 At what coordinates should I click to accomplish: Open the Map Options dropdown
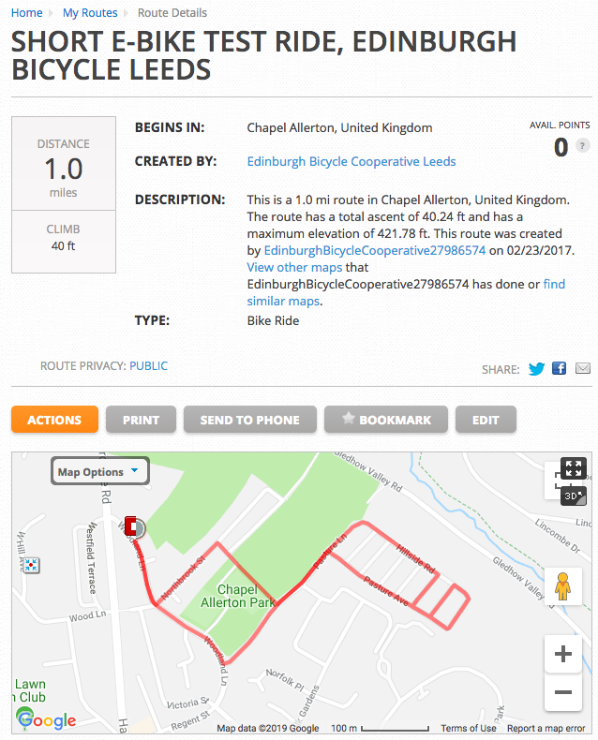click(x=99, y=472)
